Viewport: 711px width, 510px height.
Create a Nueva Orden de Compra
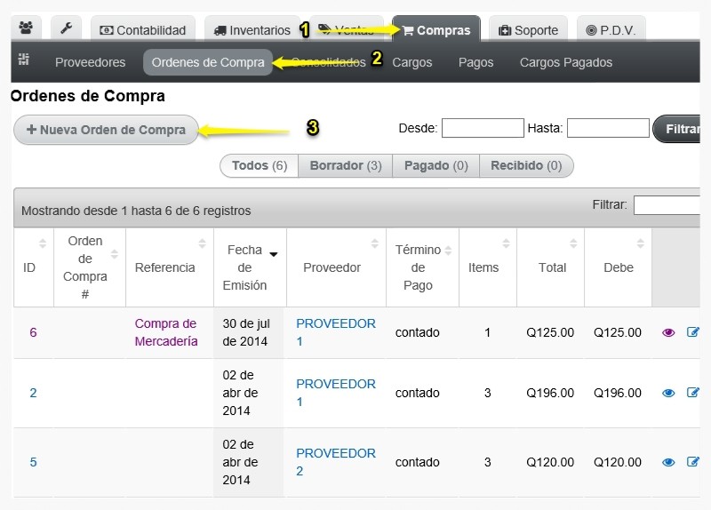[x=106, y=130]
